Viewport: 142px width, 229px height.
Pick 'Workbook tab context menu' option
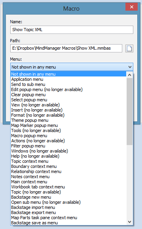click(x=68, y=187)
